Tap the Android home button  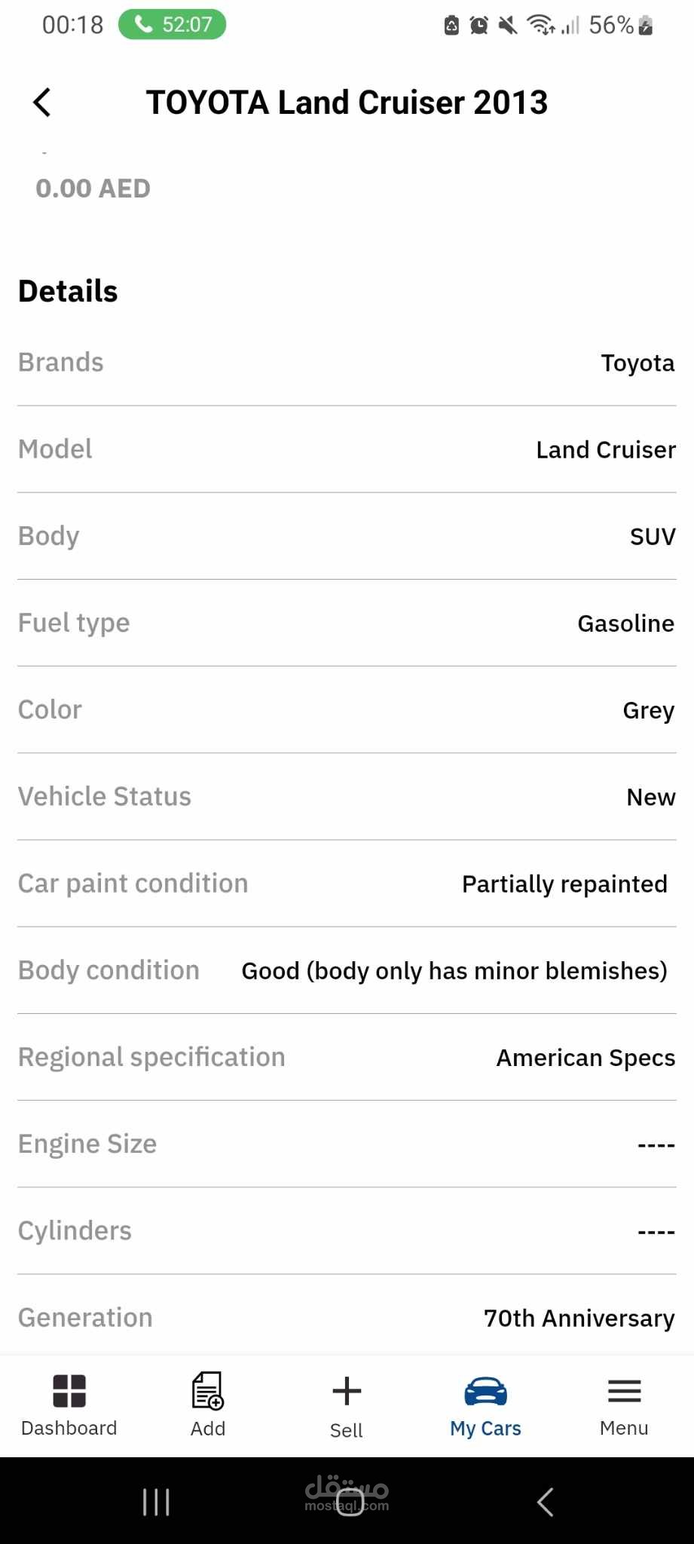[350, 1502]
